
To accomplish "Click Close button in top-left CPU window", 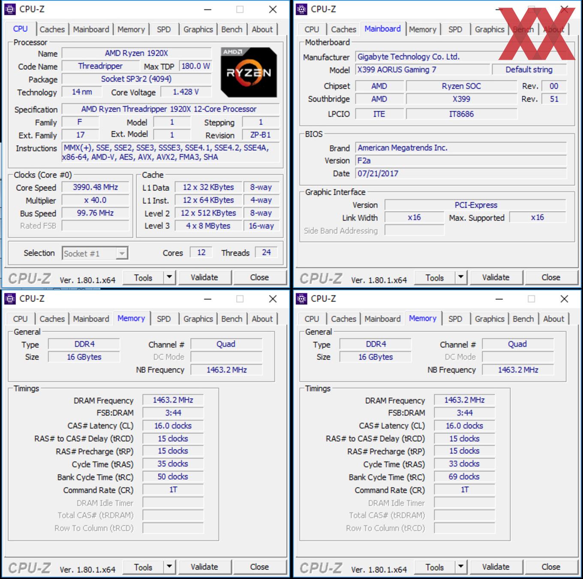I will tap(260, 277).
